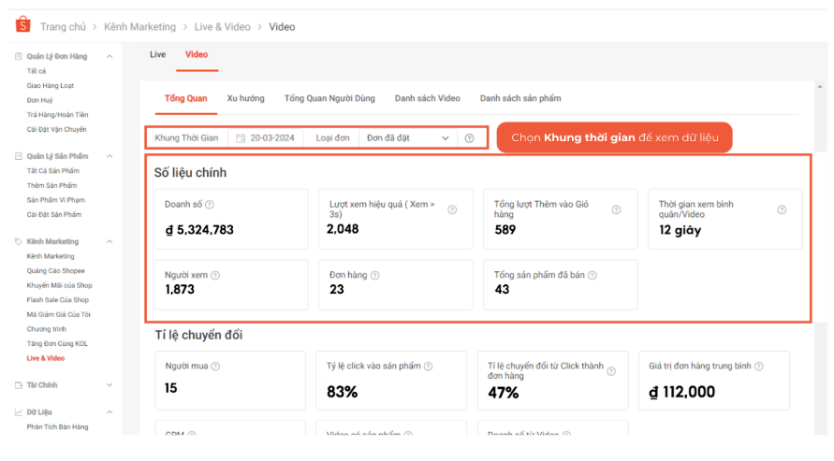Click help icon beside Người mua
This screenshot has height=461, width=834.
[215, 367]
